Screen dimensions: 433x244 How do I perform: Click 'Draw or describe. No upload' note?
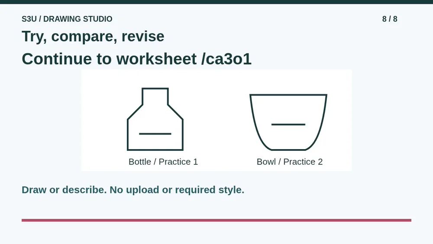point(133,190)
